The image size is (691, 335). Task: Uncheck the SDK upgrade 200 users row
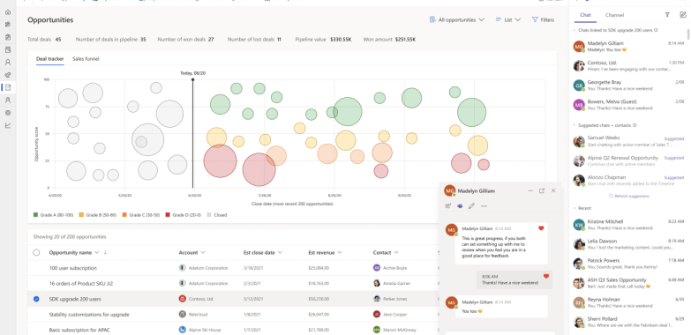(36, 299)
